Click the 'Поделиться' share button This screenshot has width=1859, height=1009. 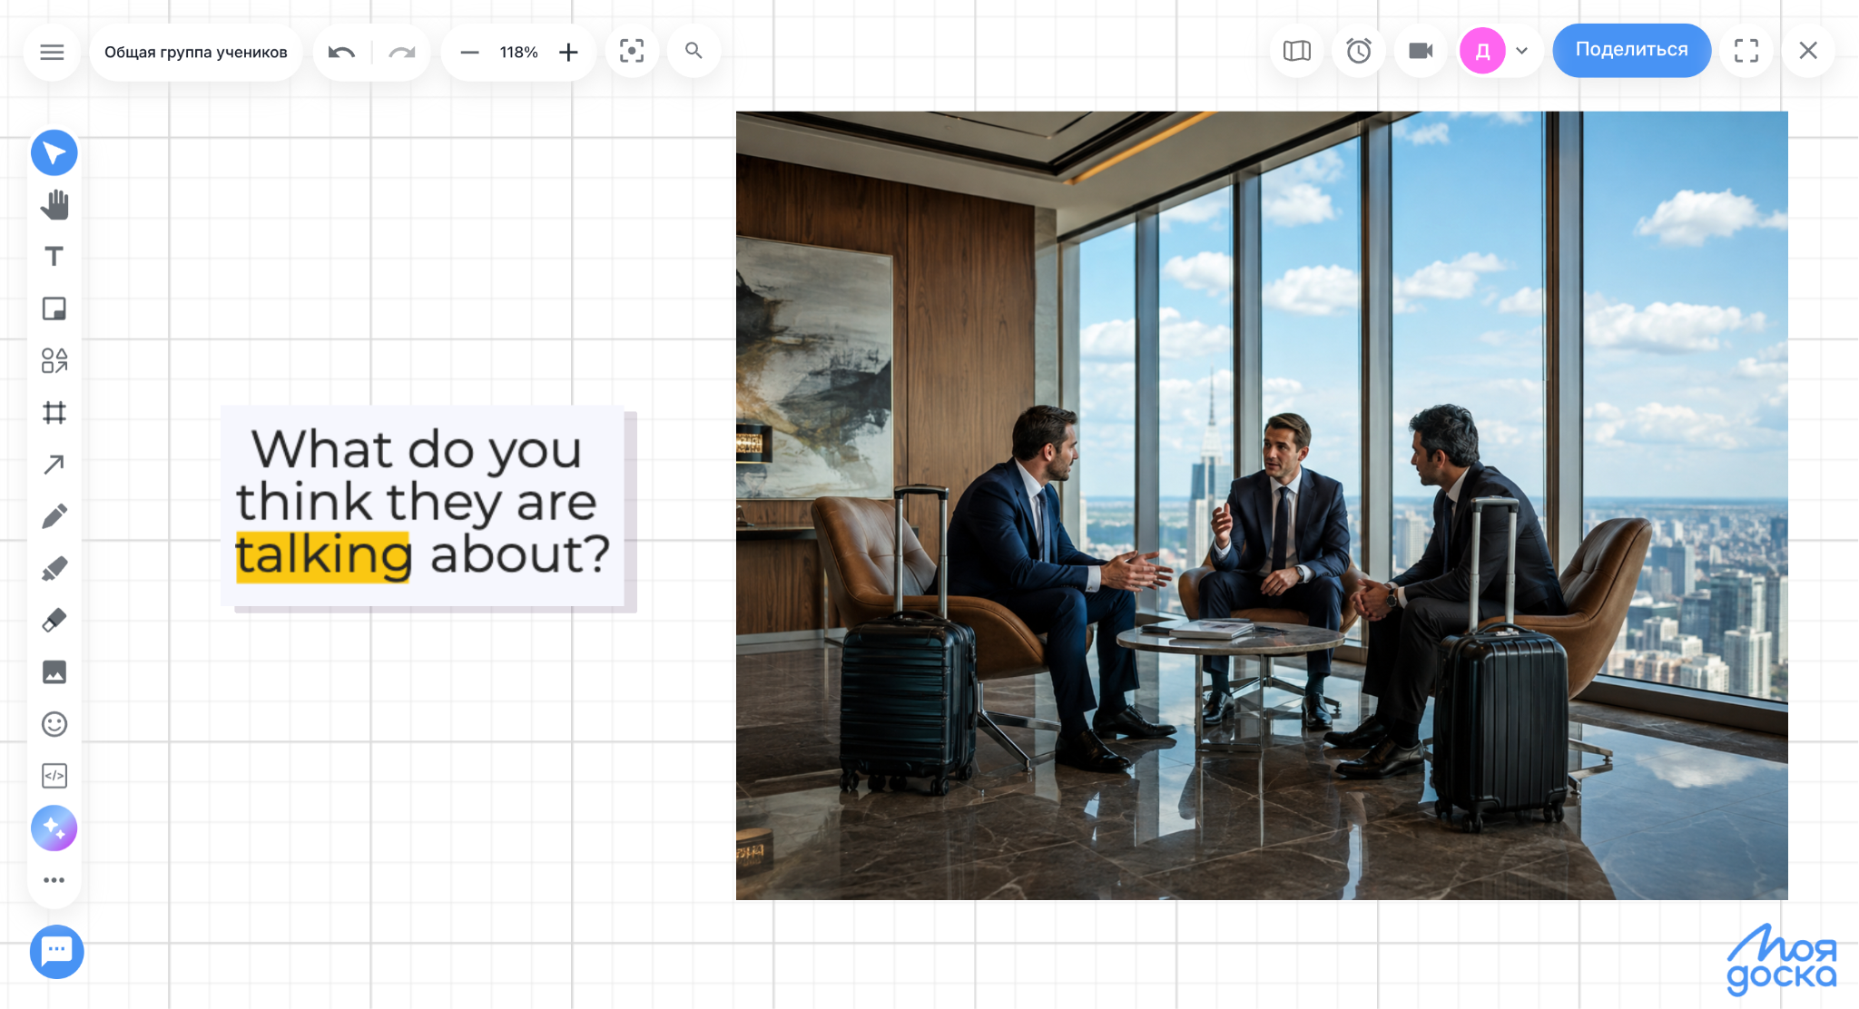pyautogui.click(x=1631, y=50)
